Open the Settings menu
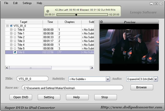 [x=27, y=3]
